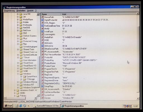Expand the ITStorage subkey node
143x112 pixels.
pyautogui.click(x=21, y=79)
